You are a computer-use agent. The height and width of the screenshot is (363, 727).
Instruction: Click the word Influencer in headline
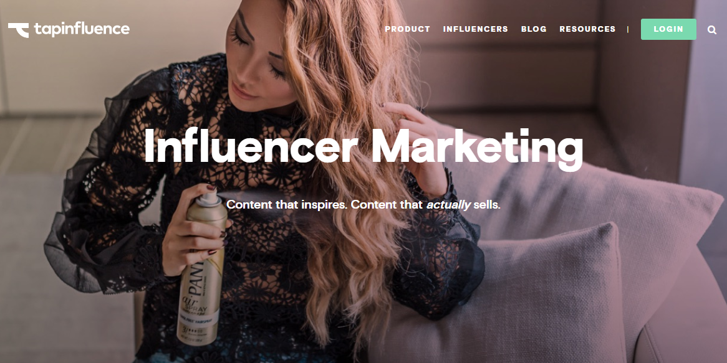pos(251,144)
